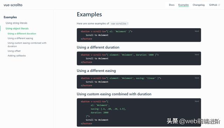This screenshot has width=224, height=128.
Task: Click Using custom easing combined with duration heading
Action: click(114, 94)
